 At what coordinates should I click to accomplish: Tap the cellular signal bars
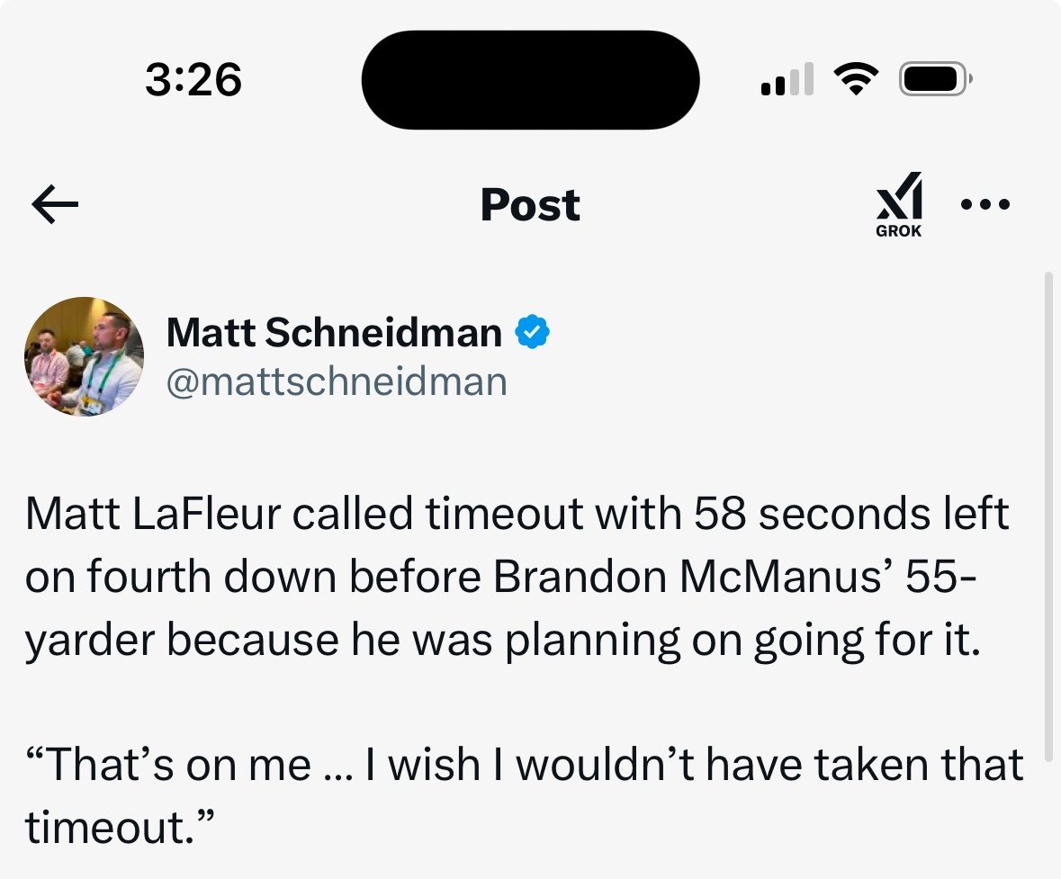click(787, 81)
